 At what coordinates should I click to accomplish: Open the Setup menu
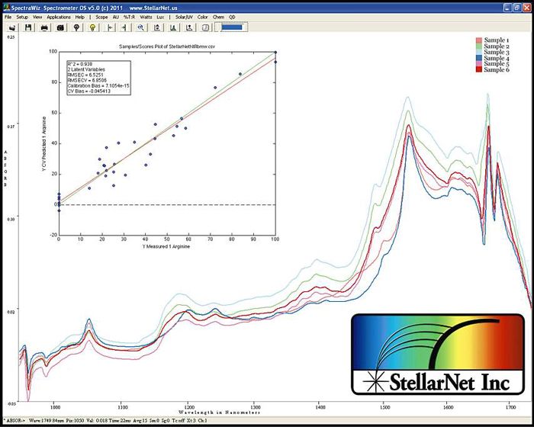pos(22,17)
